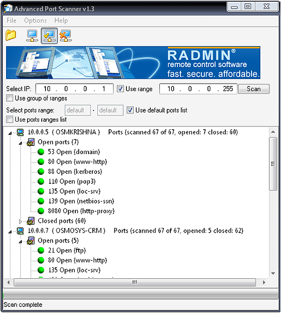Click the network computer checkmark toolbar icon
Image resolution: width=281 pixels, height=313 pixels.
49,36
